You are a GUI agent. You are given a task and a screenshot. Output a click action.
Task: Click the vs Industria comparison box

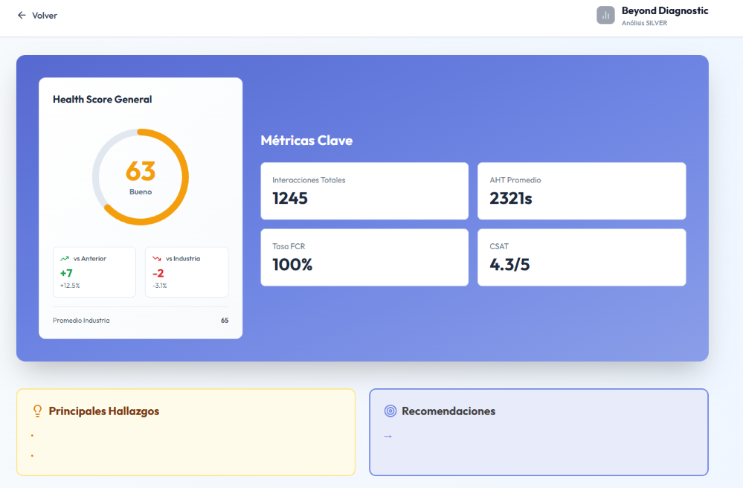pos(187,272)
